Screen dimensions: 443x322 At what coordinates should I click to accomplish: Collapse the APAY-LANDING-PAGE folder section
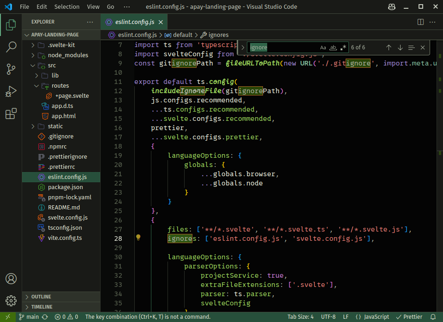point(61,35)
